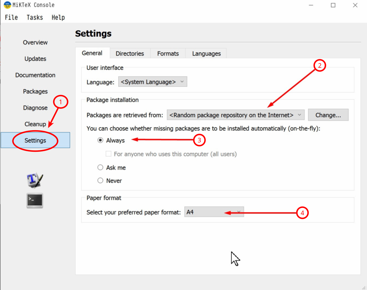Go to the Updates page
Image resolution: width=367 pixels, height=290 pixels.
[x=35, y=59]
